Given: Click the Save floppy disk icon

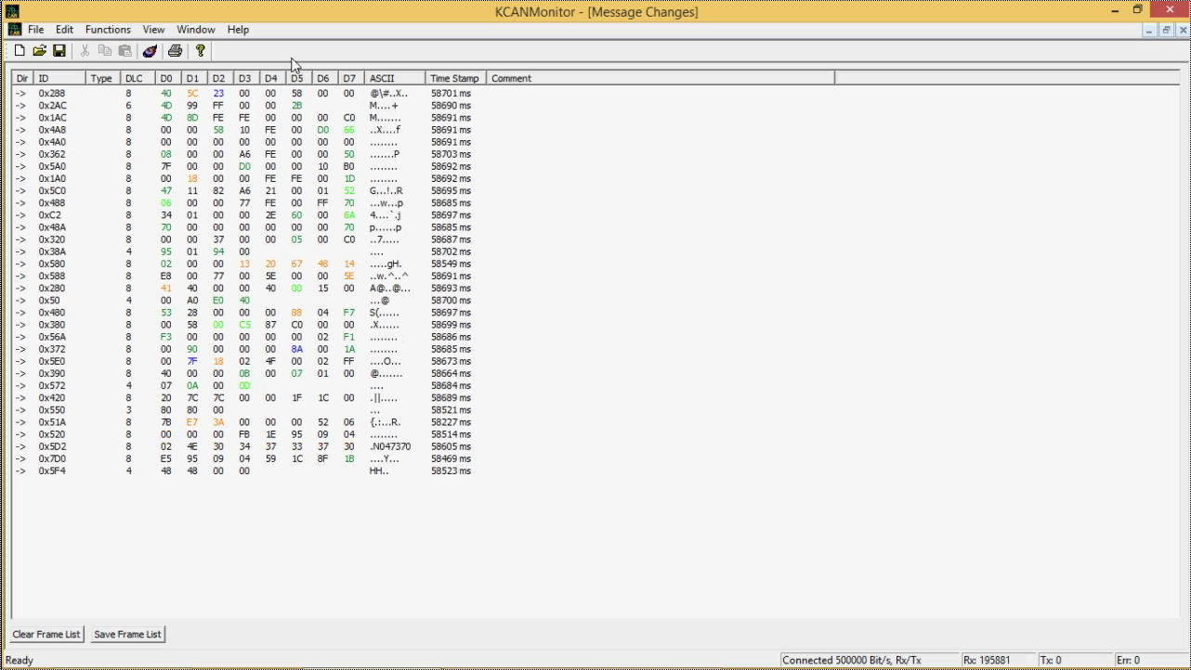Looking at the screenshot, I should tap(59, 51).
